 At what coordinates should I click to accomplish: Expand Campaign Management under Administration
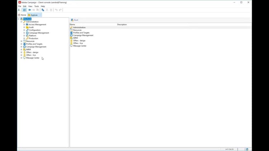24,33
